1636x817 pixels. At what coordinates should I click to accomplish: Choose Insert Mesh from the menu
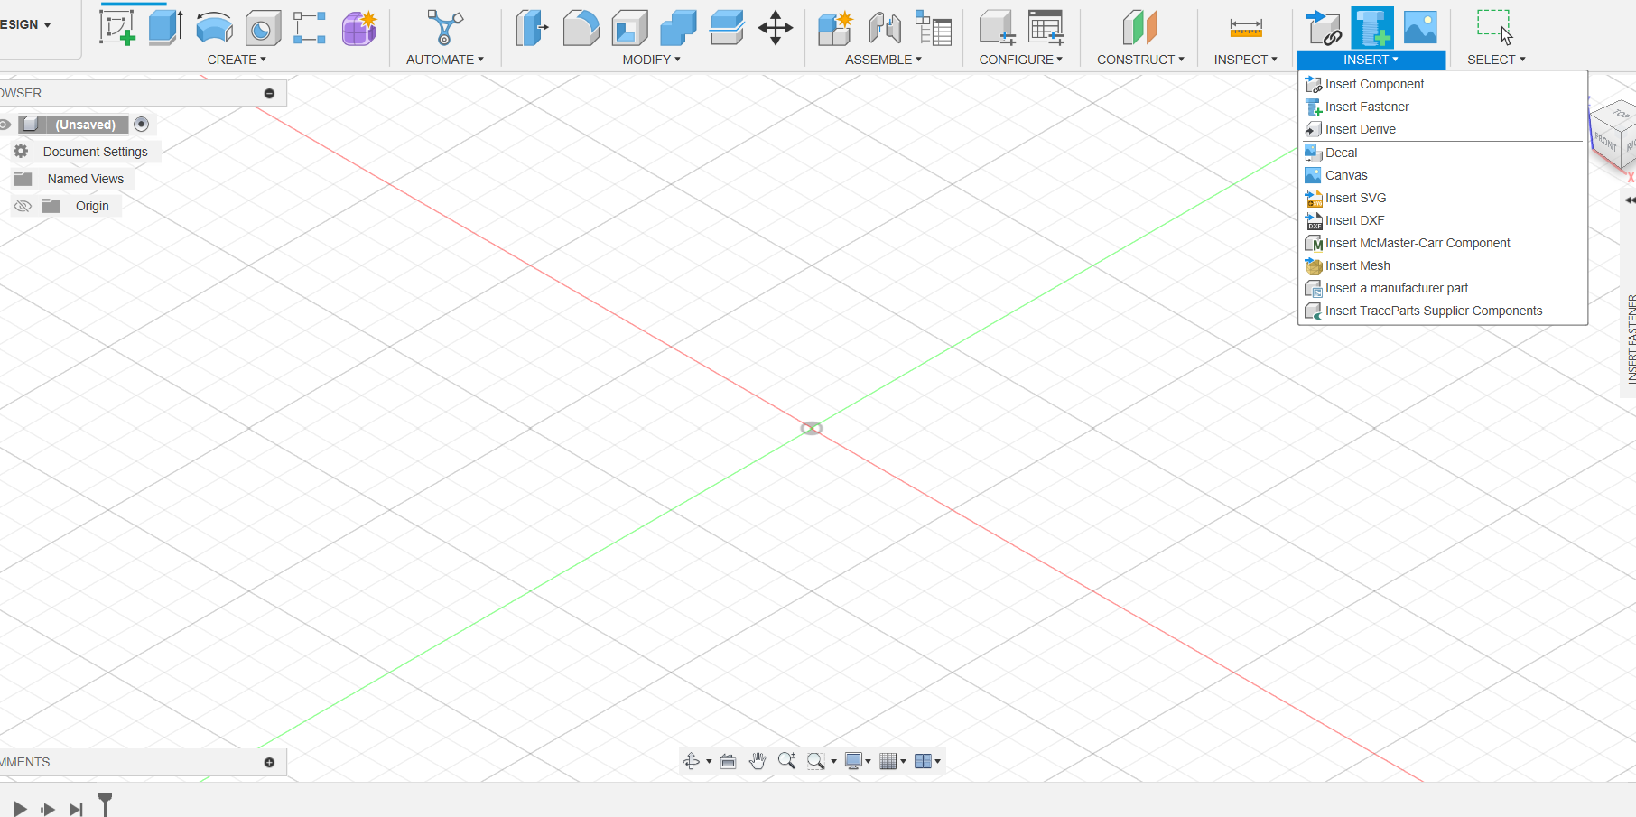tap(1442, 265)
